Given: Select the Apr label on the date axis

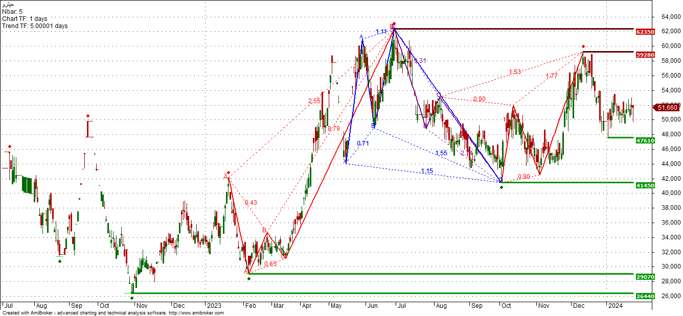Looking at the screenshot, I should coord(307,305).
